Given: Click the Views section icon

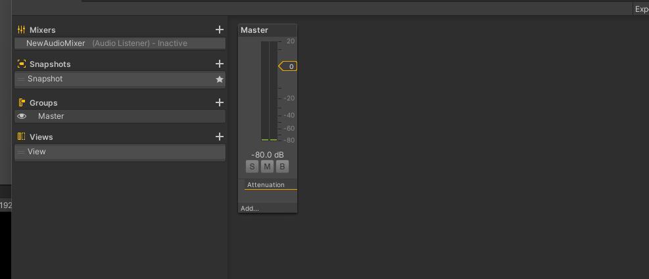Looking at the screenshot, I should tap(22, 137).
